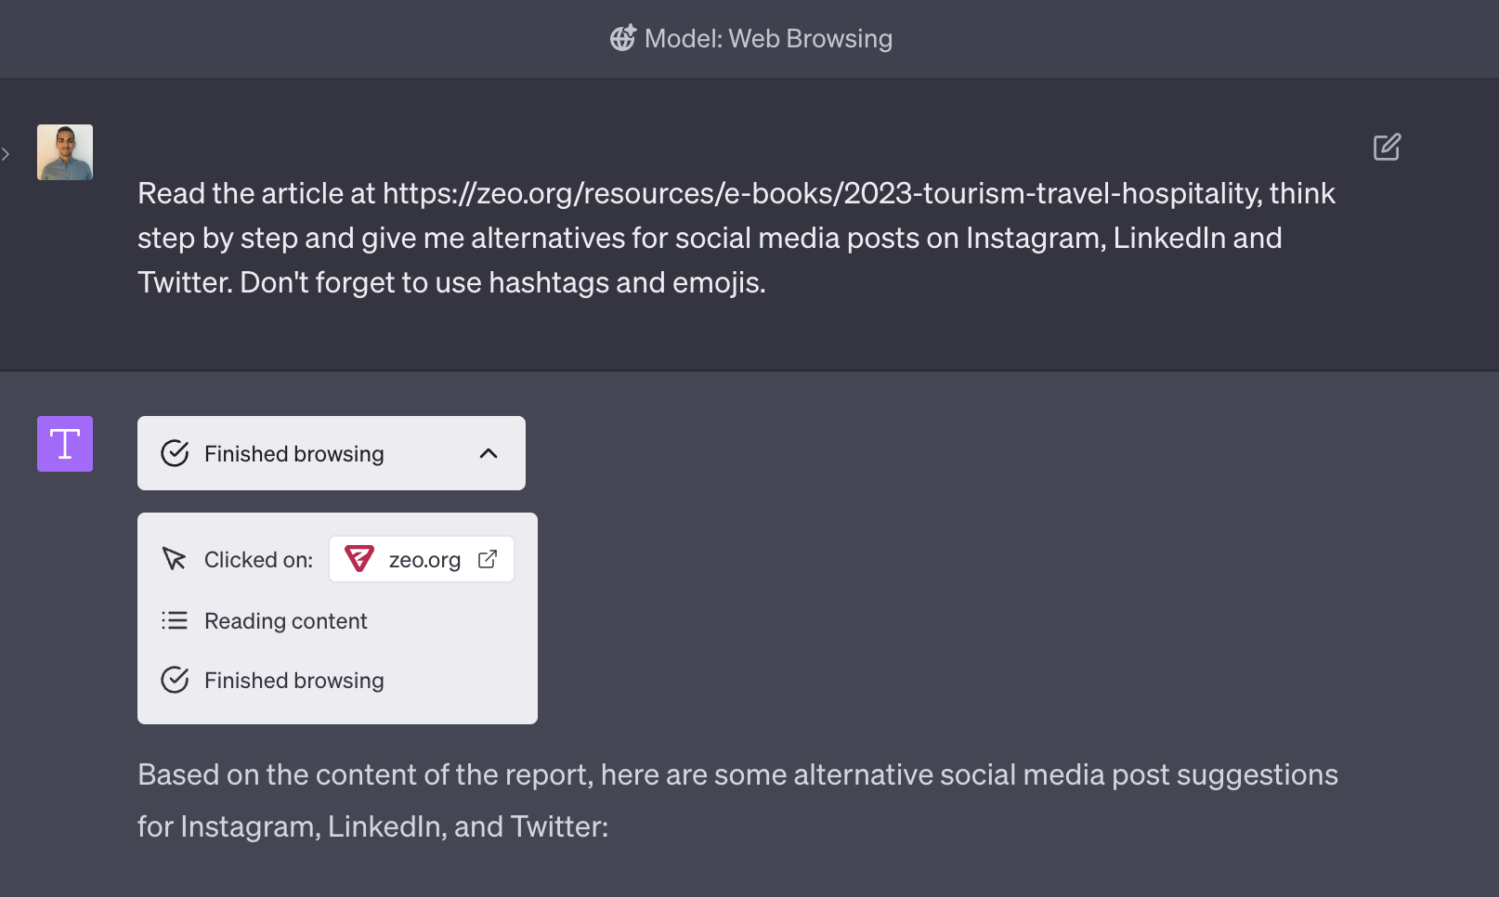This screenshot has width=1499, height=897.
Task: Expand the sidebar with the left edge arrow
Action: 6,154
